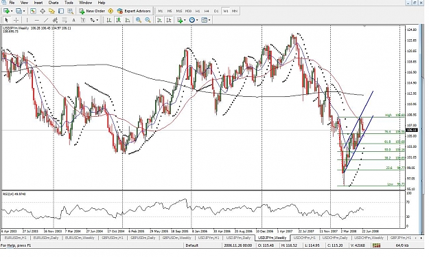
Task: Switch chart to D1 timeframe
Action: pos(216,11)
